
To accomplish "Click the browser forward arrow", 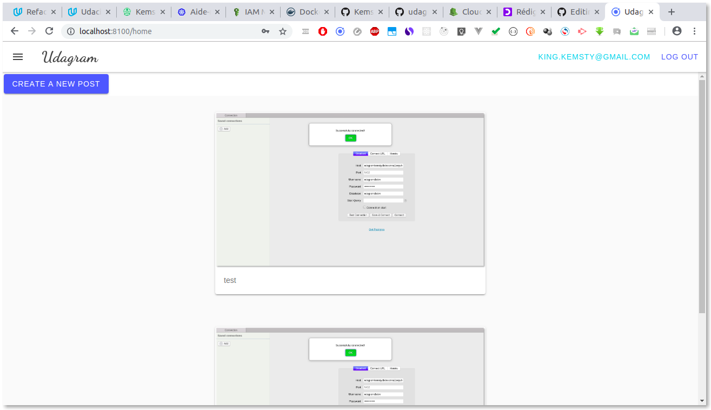I will pos(32,31).
